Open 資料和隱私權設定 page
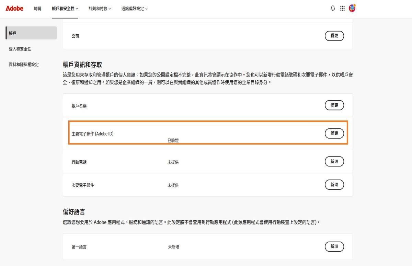Viewport: 412px width, 266px height. [23, 64]
